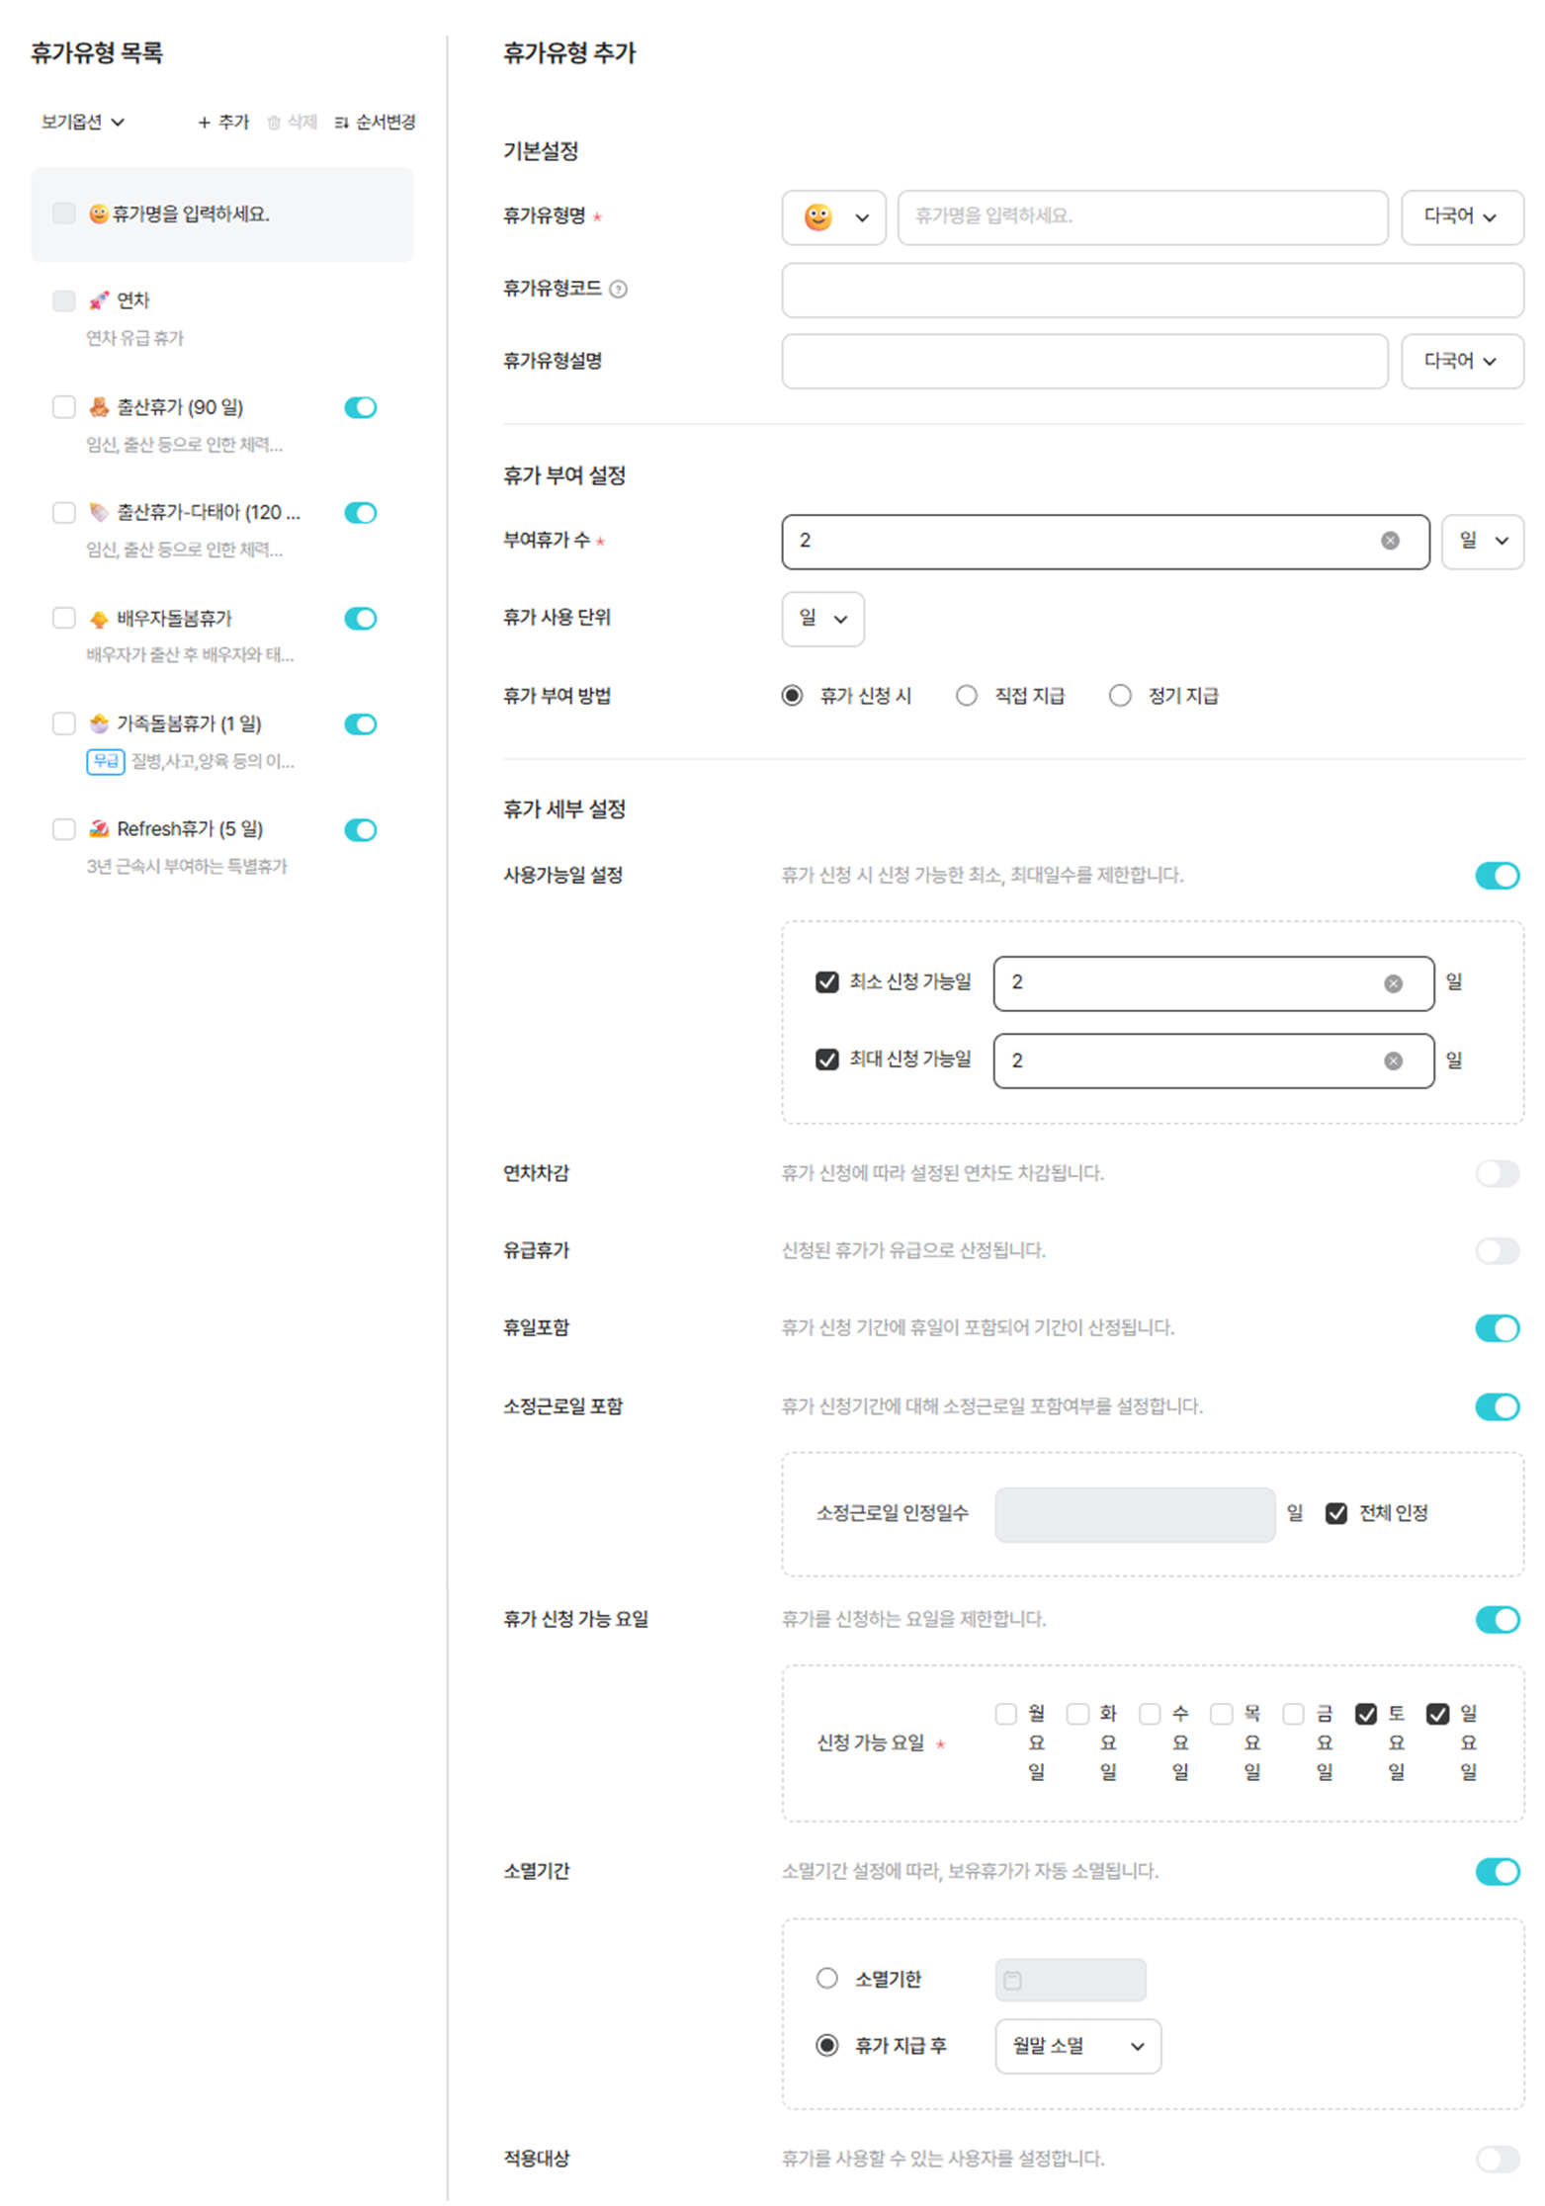Screen dimensions: 1545x2206
Task: Click the 삭제 button in list toolbar
Action: pos(293,123)
